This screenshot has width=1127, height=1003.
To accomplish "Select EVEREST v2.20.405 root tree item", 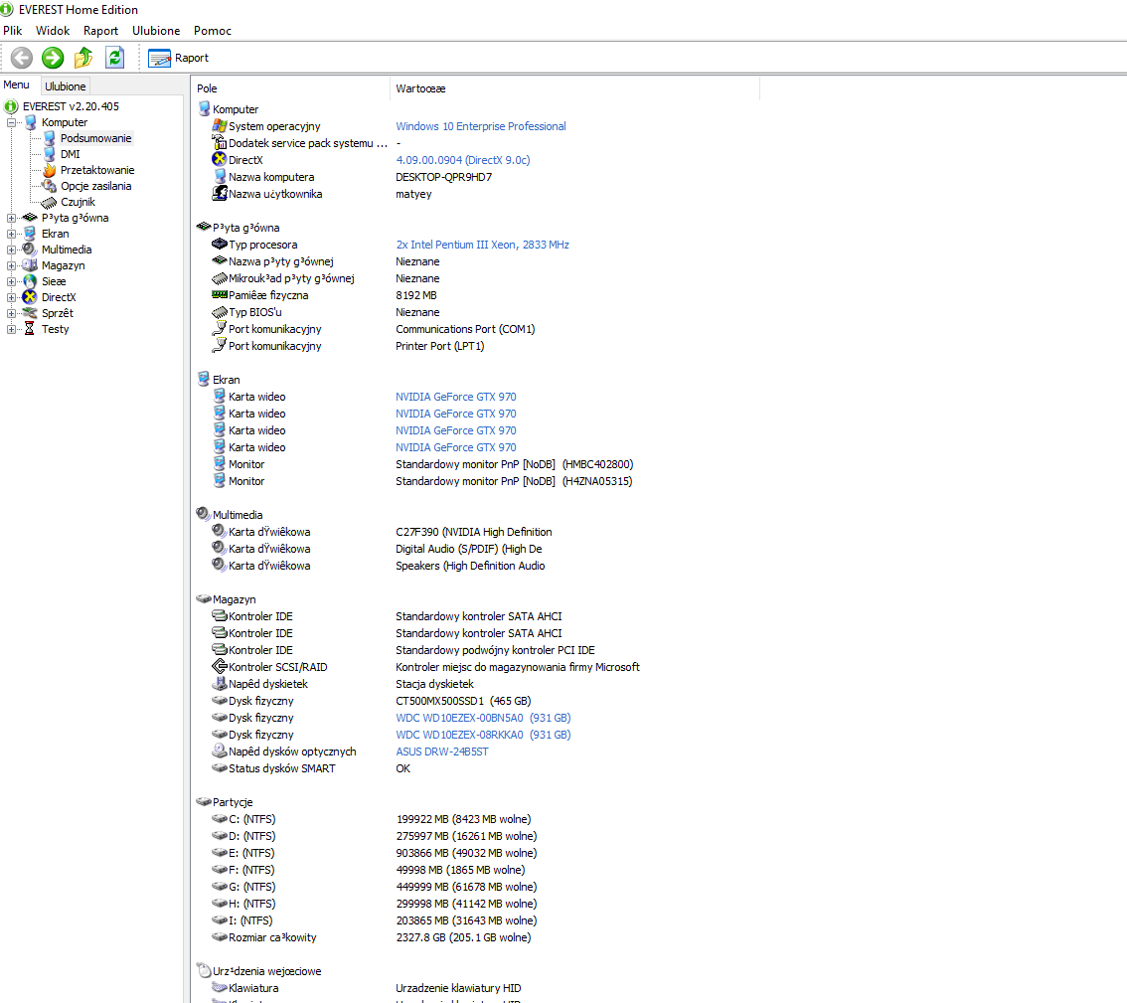I will 71,106.
